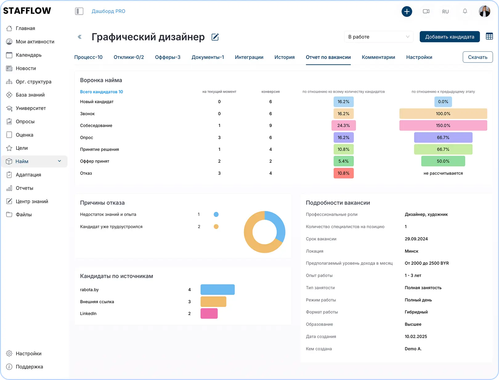Toggle the sidebar collapse panel icon
This screenshot has width=499, height=380.
click(x=79, y=11)
